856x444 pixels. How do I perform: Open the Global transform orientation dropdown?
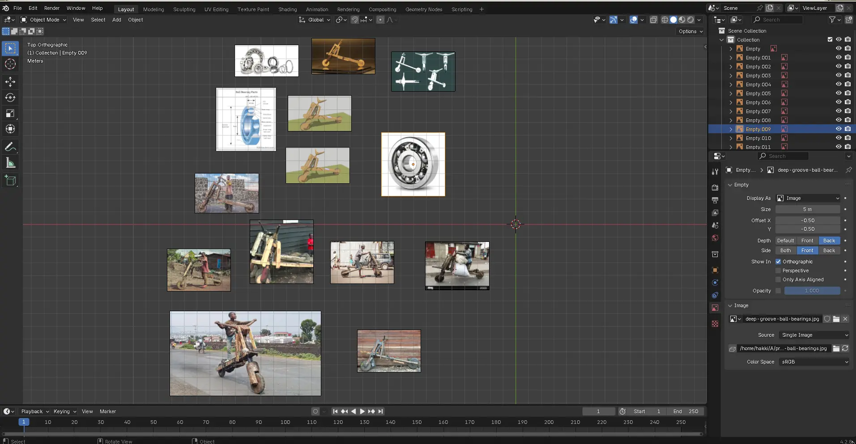pyautogui.click(x=315, y=20)
